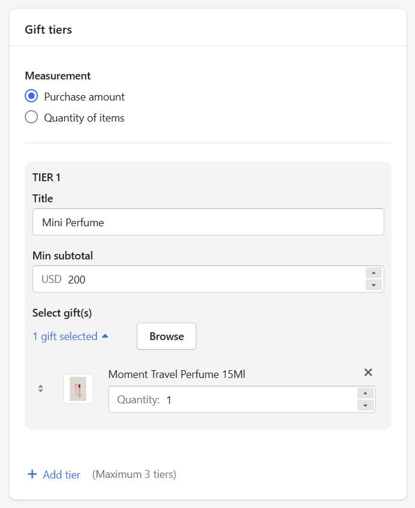Open the perfume product thumbnail image
415x508 pixels.
pyautogui.click(x=78, y=389)
